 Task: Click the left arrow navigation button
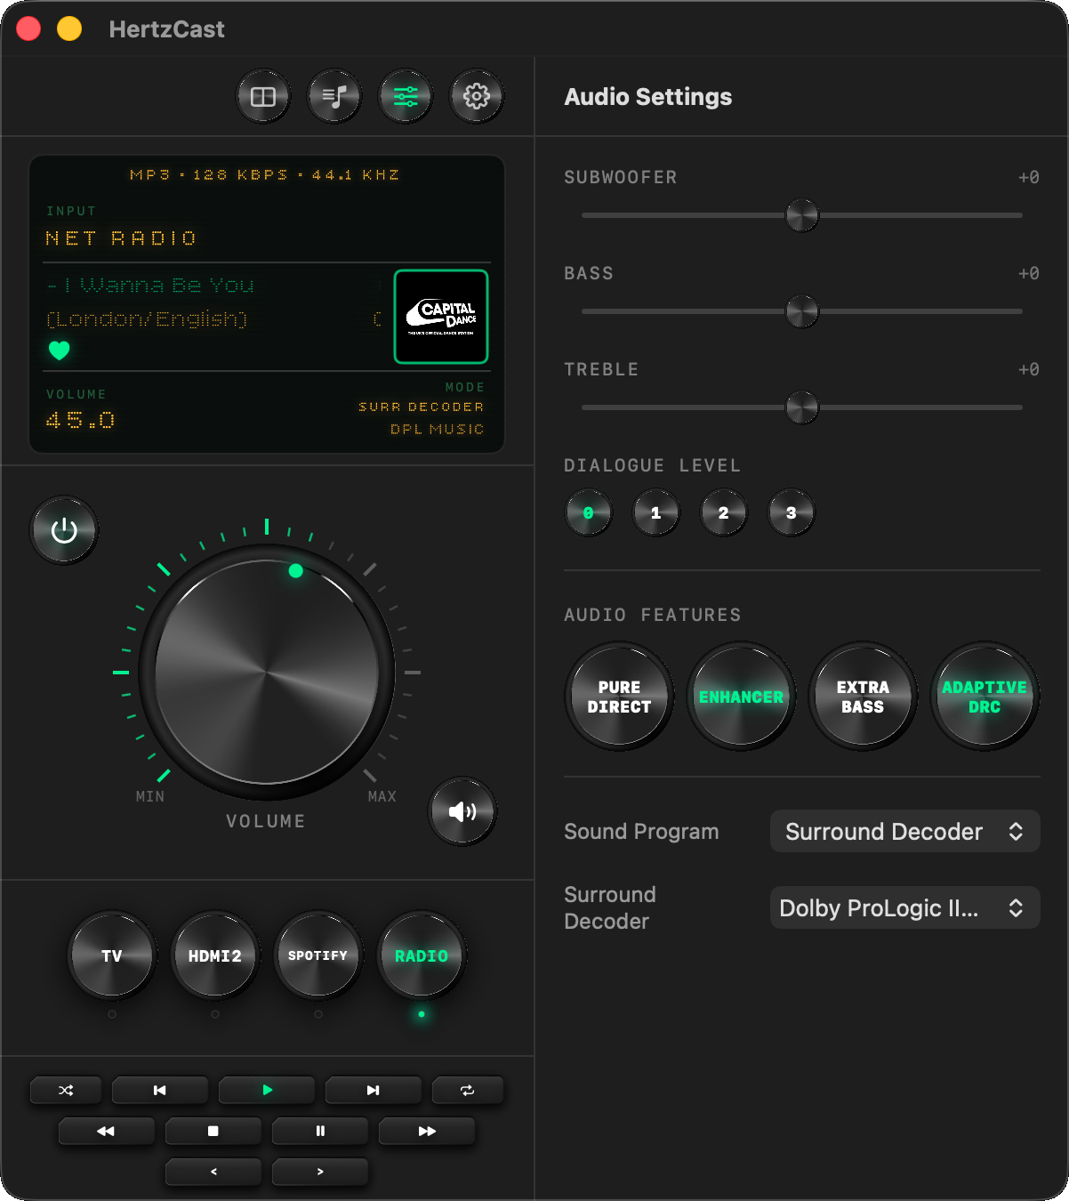point(213,1172)
